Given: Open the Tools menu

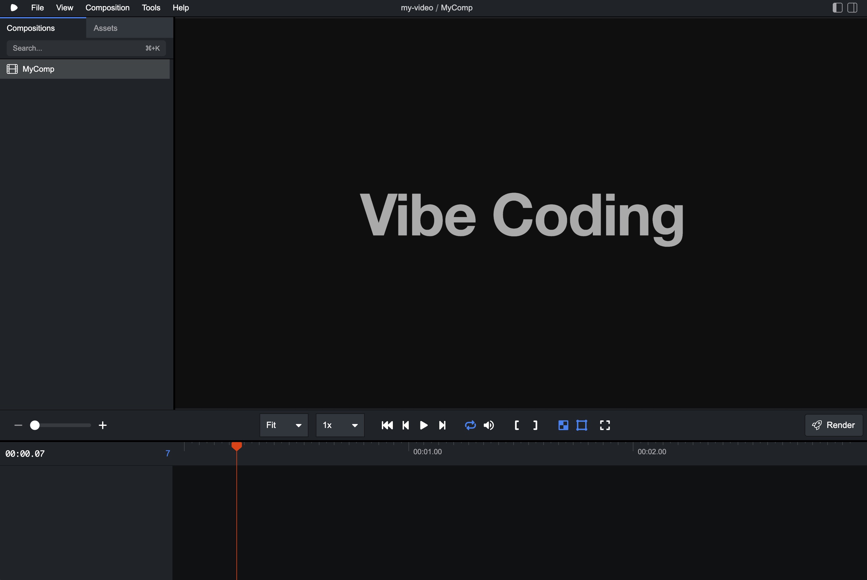Looking at the screenshot, I should (151, 7).
